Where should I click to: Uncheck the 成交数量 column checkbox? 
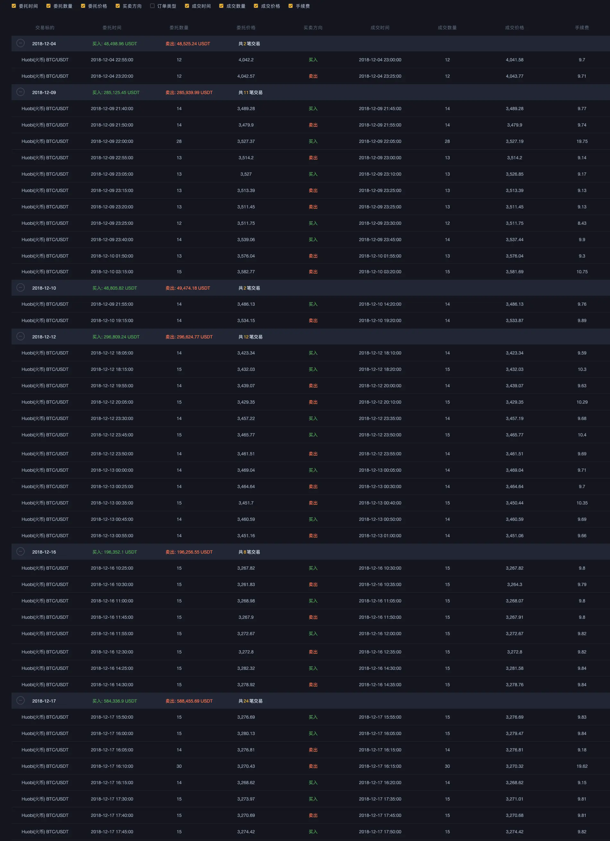221,6
